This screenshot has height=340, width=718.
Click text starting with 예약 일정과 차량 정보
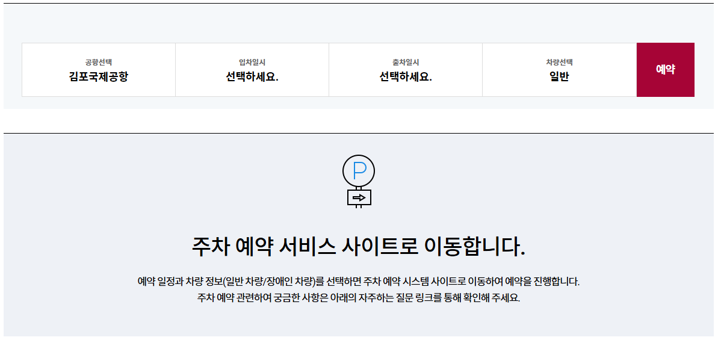(x=359, y=281)
